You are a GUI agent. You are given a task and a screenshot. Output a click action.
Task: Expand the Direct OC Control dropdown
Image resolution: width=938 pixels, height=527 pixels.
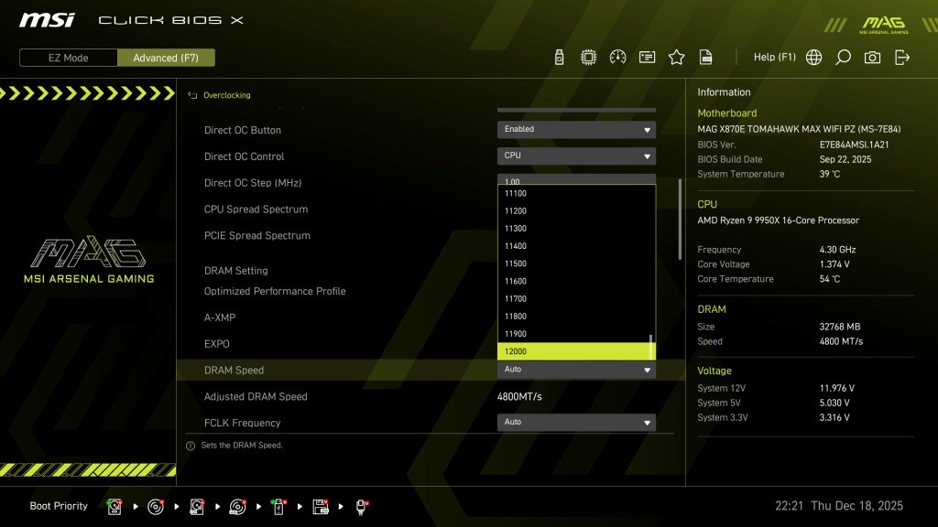tap(576, 156)
